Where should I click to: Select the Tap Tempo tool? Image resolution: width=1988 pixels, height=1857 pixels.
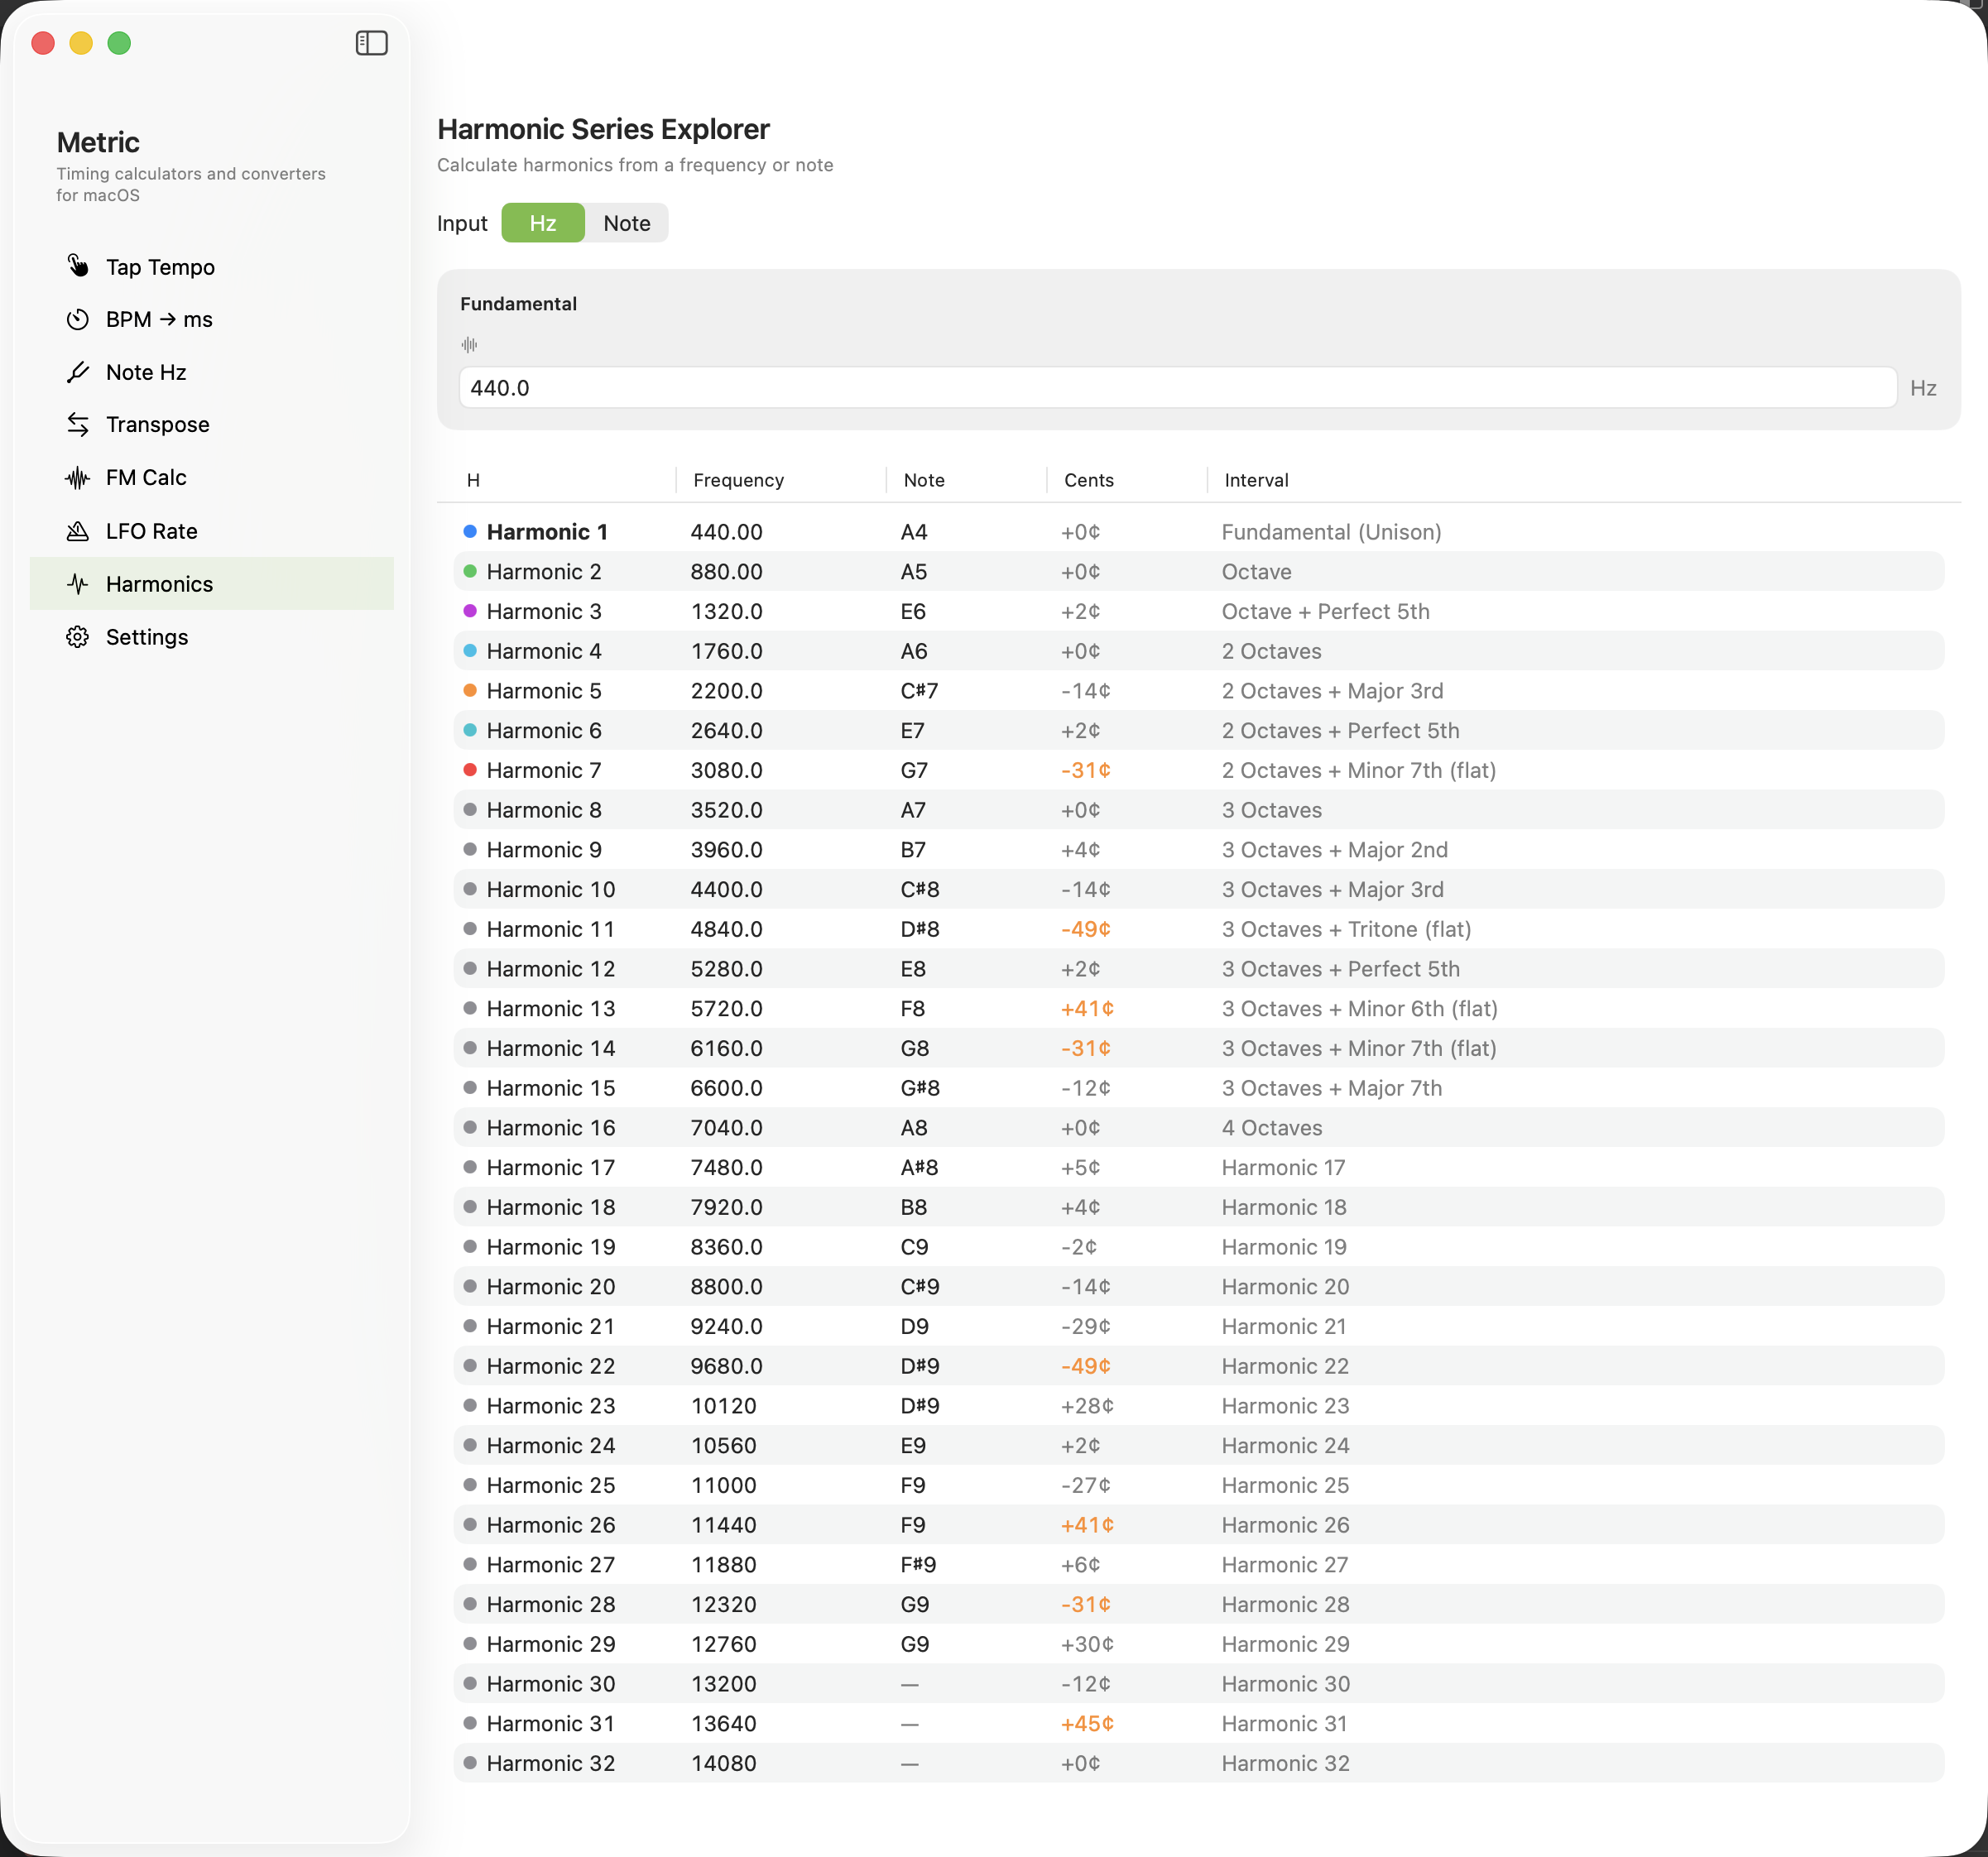click(159, 266)
